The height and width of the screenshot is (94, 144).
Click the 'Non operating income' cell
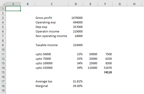tap(52, 36)
